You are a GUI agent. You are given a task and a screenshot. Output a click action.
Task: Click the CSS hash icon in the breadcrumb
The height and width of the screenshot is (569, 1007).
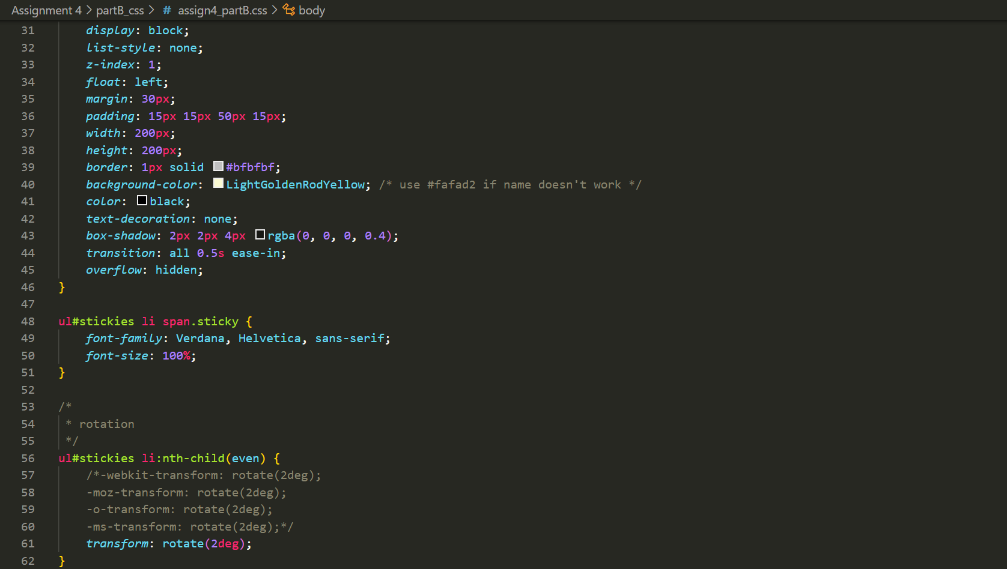click(x=166, y=10)
